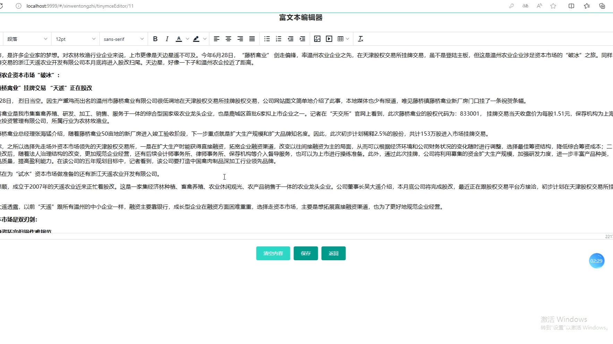
Task: Toggle italic formatting
Action: pyautogui.click(x=167, y=39)
